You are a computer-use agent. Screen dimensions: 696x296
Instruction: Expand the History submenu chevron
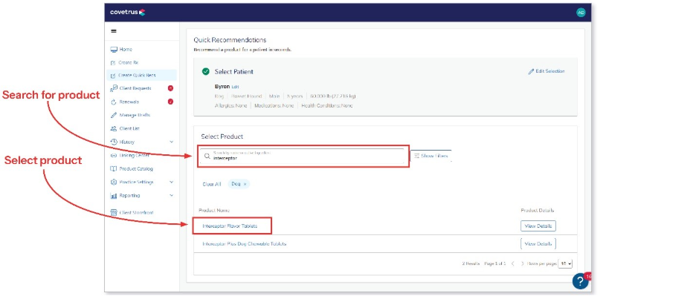tap(171, 142)
